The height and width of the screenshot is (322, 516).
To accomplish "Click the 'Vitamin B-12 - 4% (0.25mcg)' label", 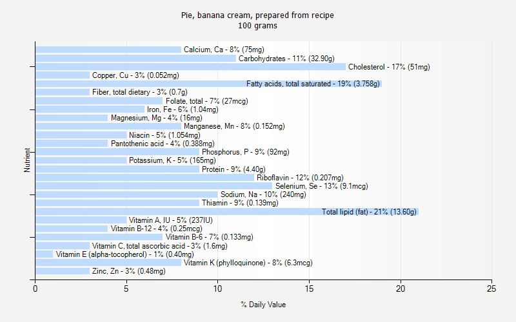I will 157,229.
